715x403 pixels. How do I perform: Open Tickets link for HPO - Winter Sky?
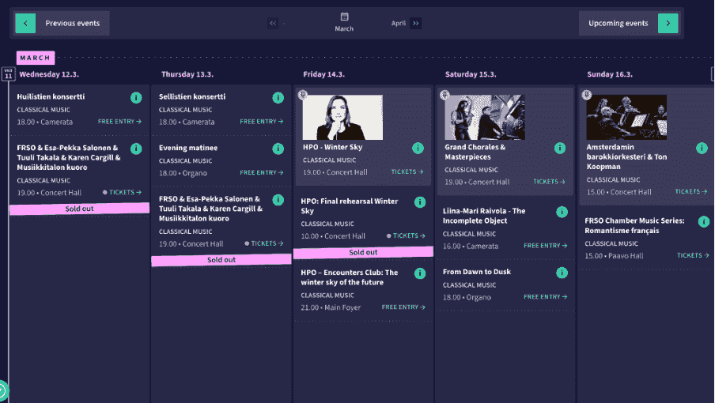(407, 171)
